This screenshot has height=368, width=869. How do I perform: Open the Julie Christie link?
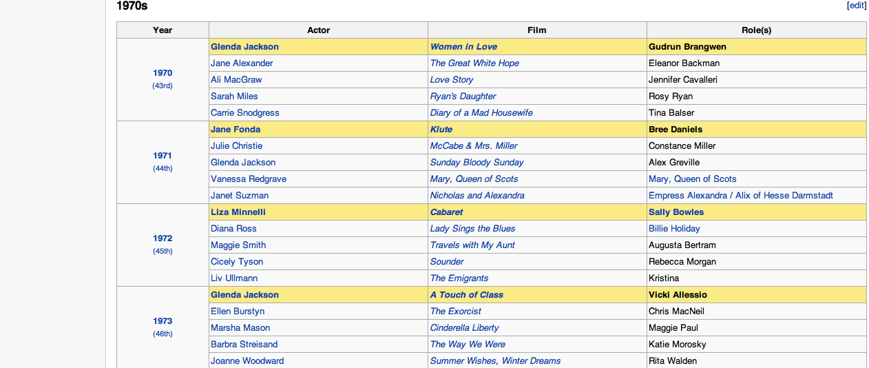(236, 146)
